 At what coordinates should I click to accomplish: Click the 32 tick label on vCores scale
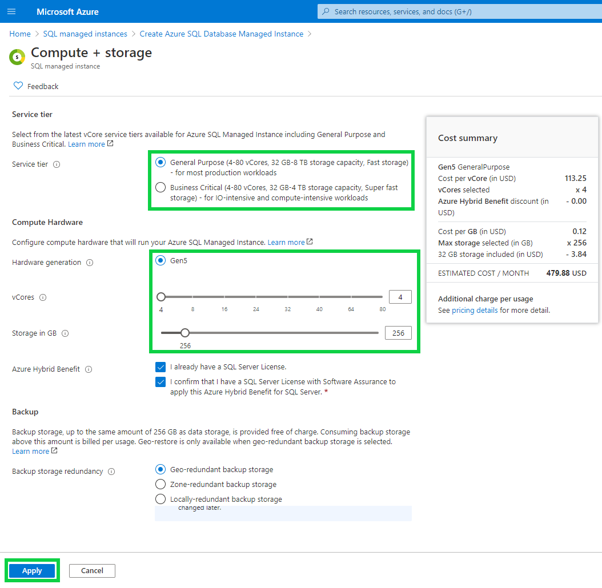point(287,309)
